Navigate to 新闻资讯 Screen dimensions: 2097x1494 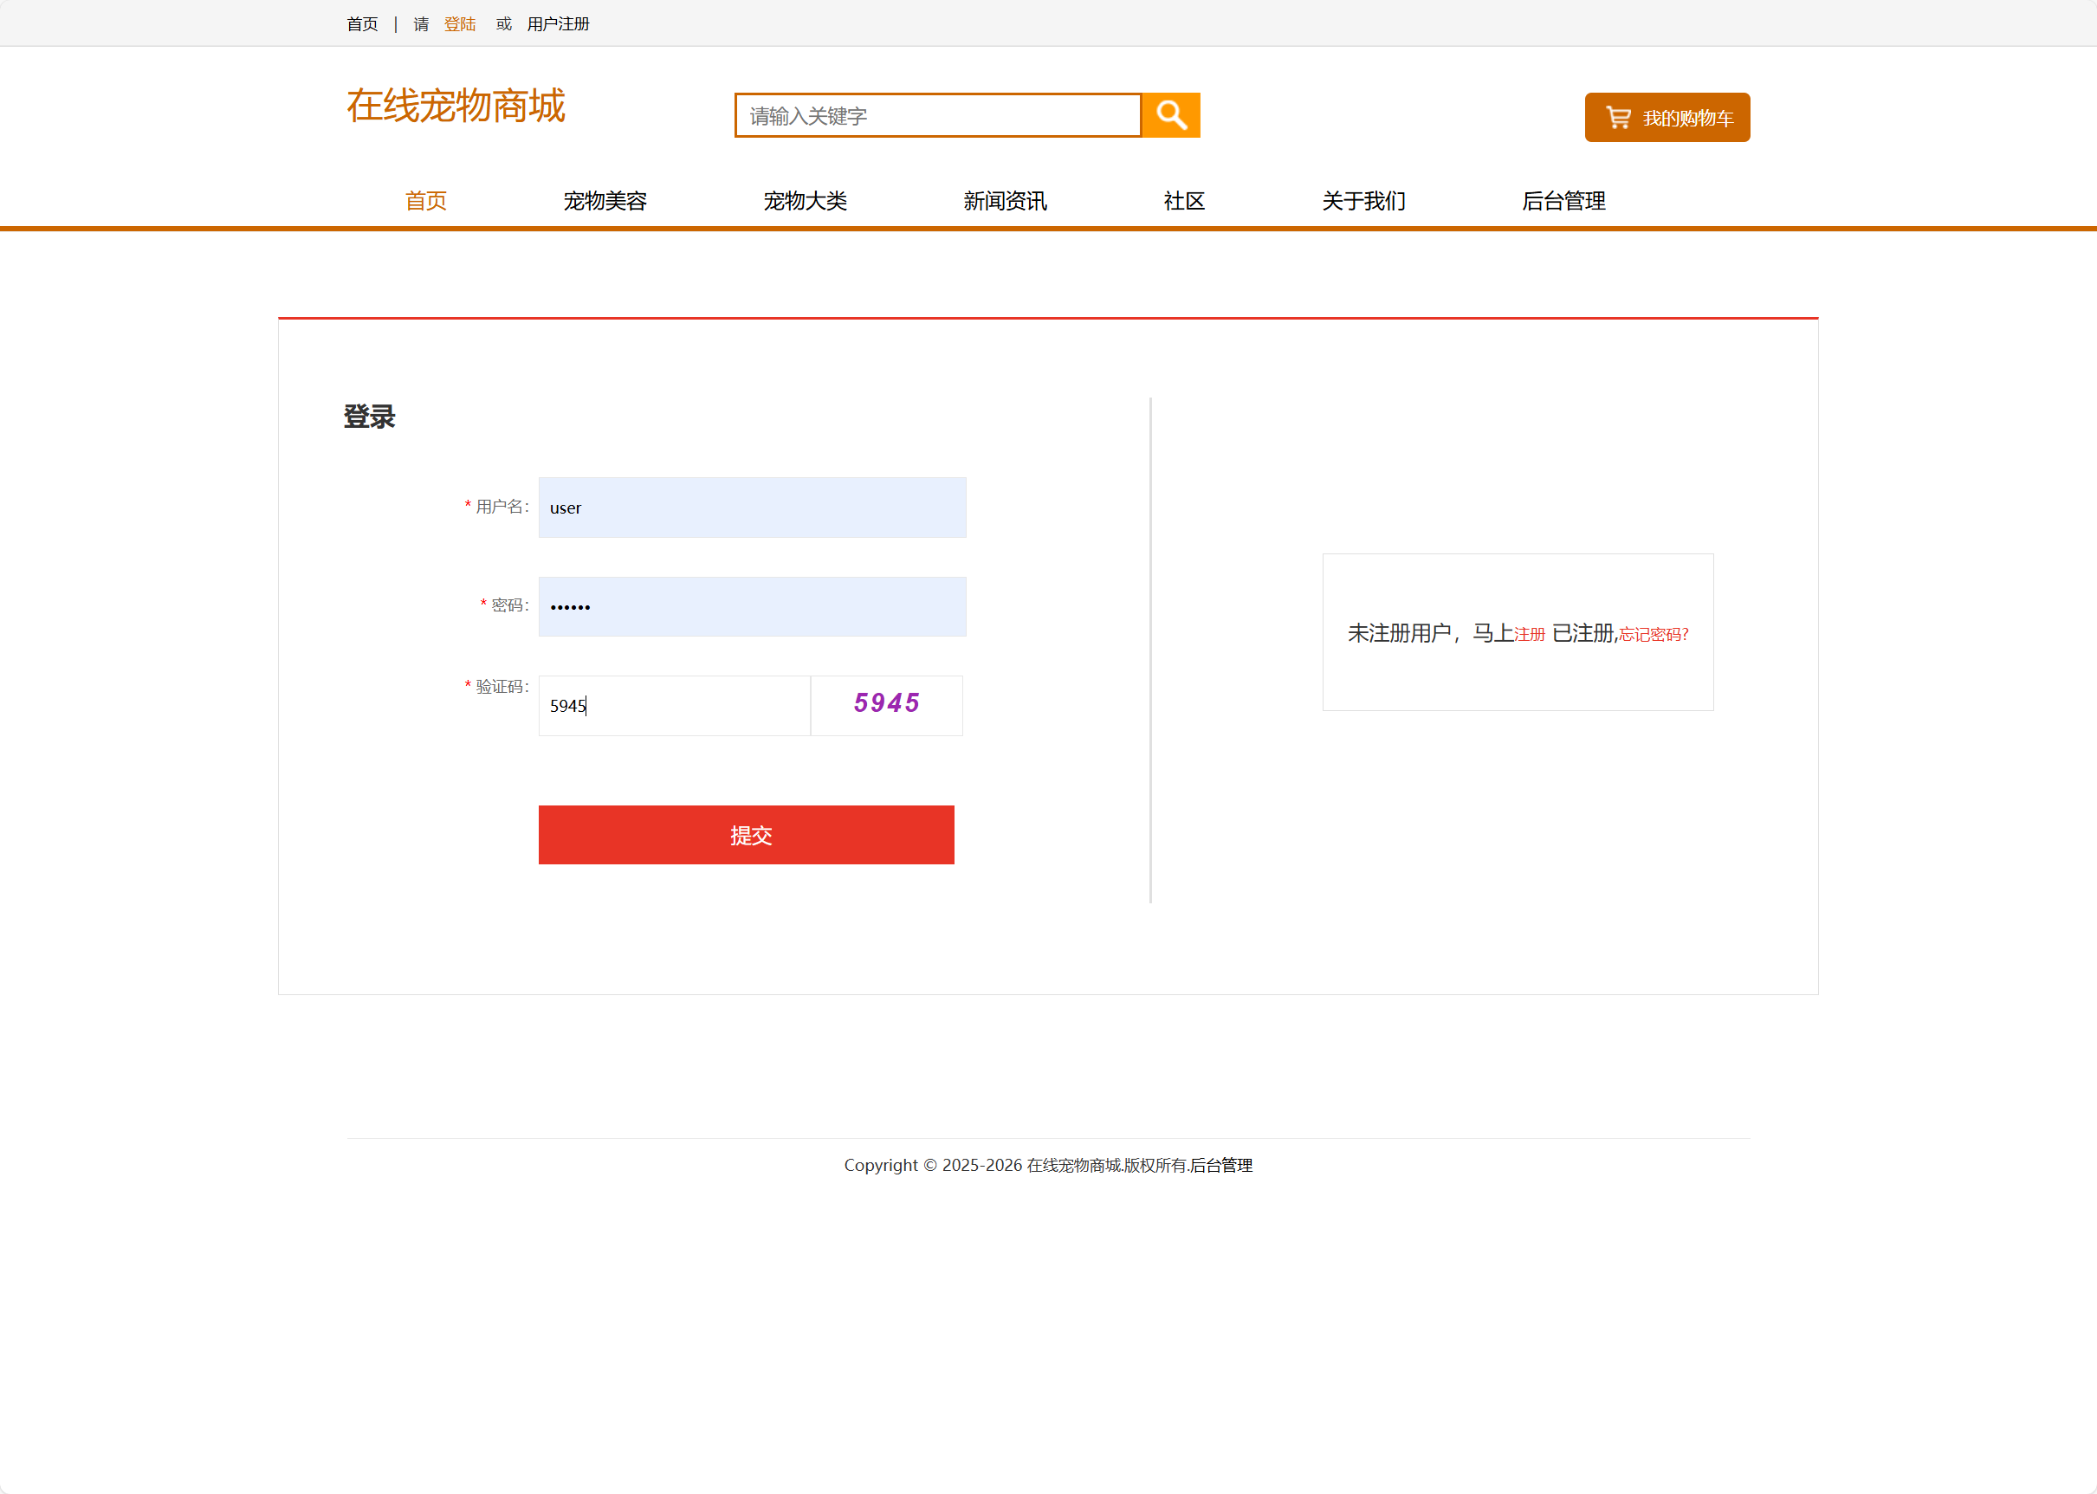click(x=1004, y=201)
